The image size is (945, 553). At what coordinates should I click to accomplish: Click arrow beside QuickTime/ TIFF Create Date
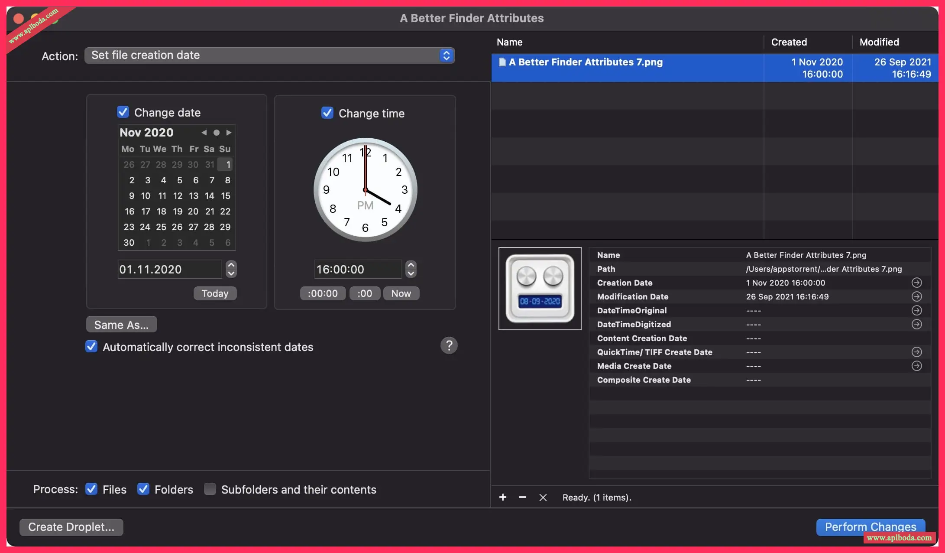(x=916, y=352)
